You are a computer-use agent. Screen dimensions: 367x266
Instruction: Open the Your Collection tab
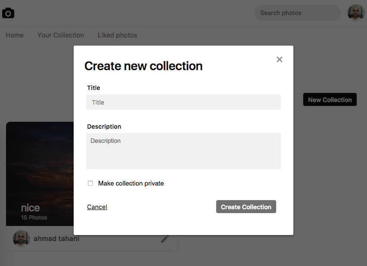click(61, 35)
